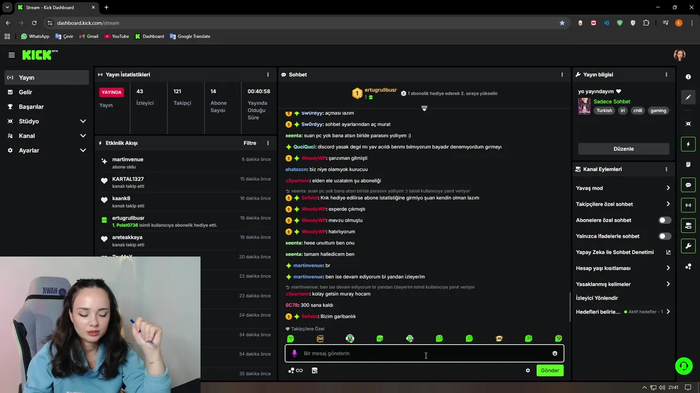Click the 21:41 clock in the taskbar
The width and height of the screenshot is (700, 393).
[x=673, y=388]
